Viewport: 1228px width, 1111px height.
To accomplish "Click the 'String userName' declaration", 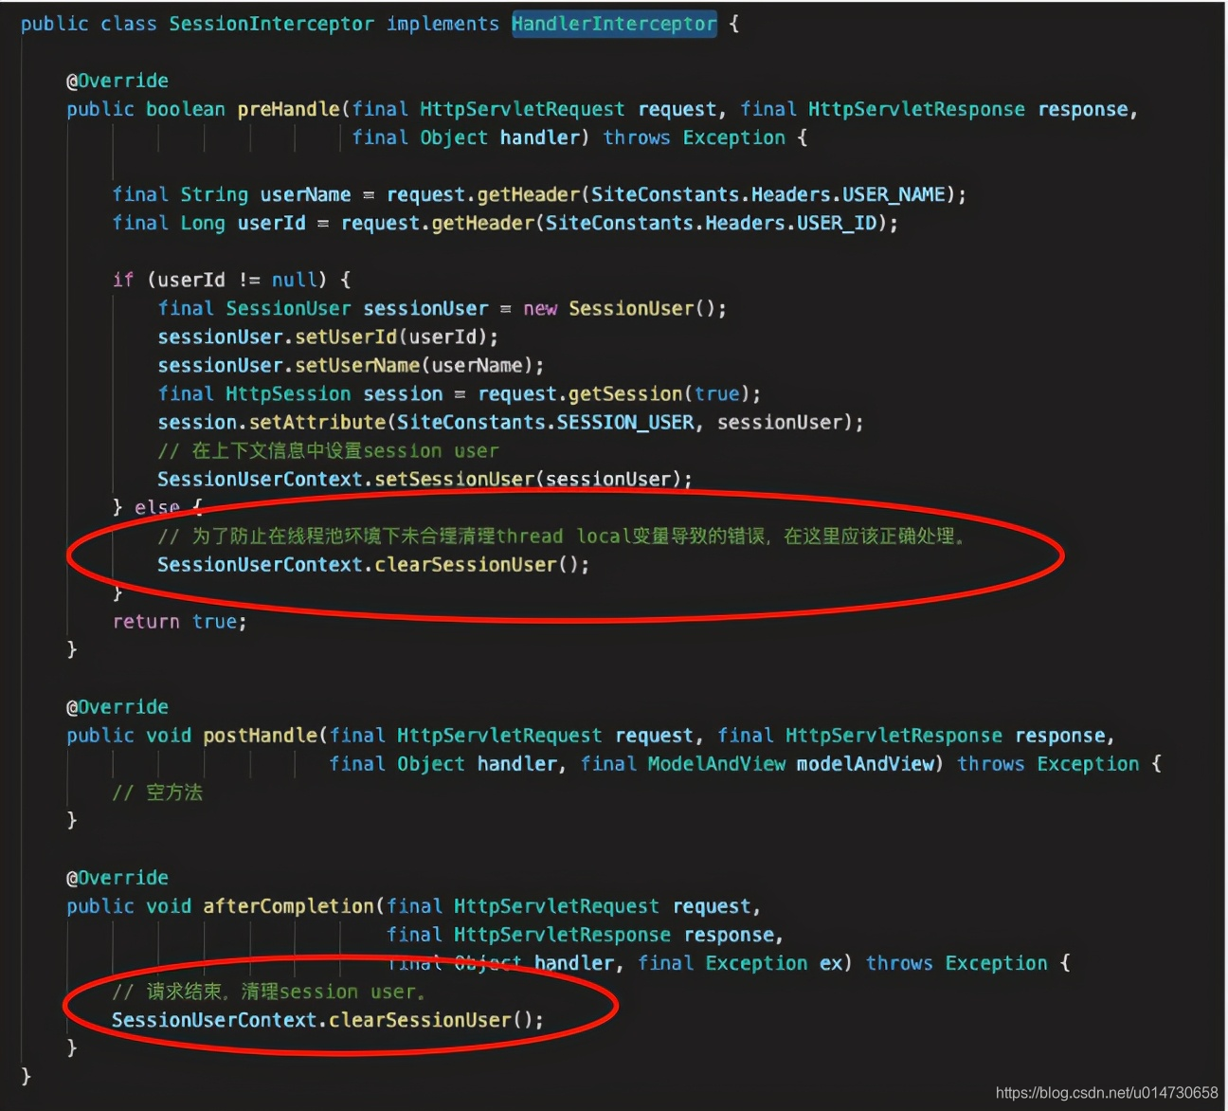I will 265,194.
